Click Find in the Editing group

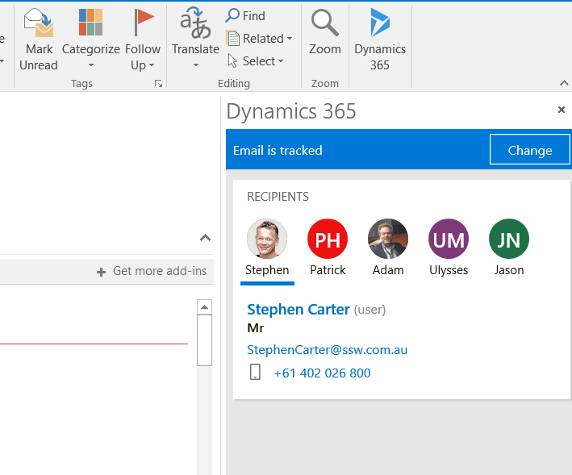245,15
